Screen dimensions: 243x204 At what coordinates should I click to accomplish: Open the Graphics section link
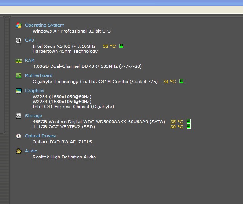point(35,91)
